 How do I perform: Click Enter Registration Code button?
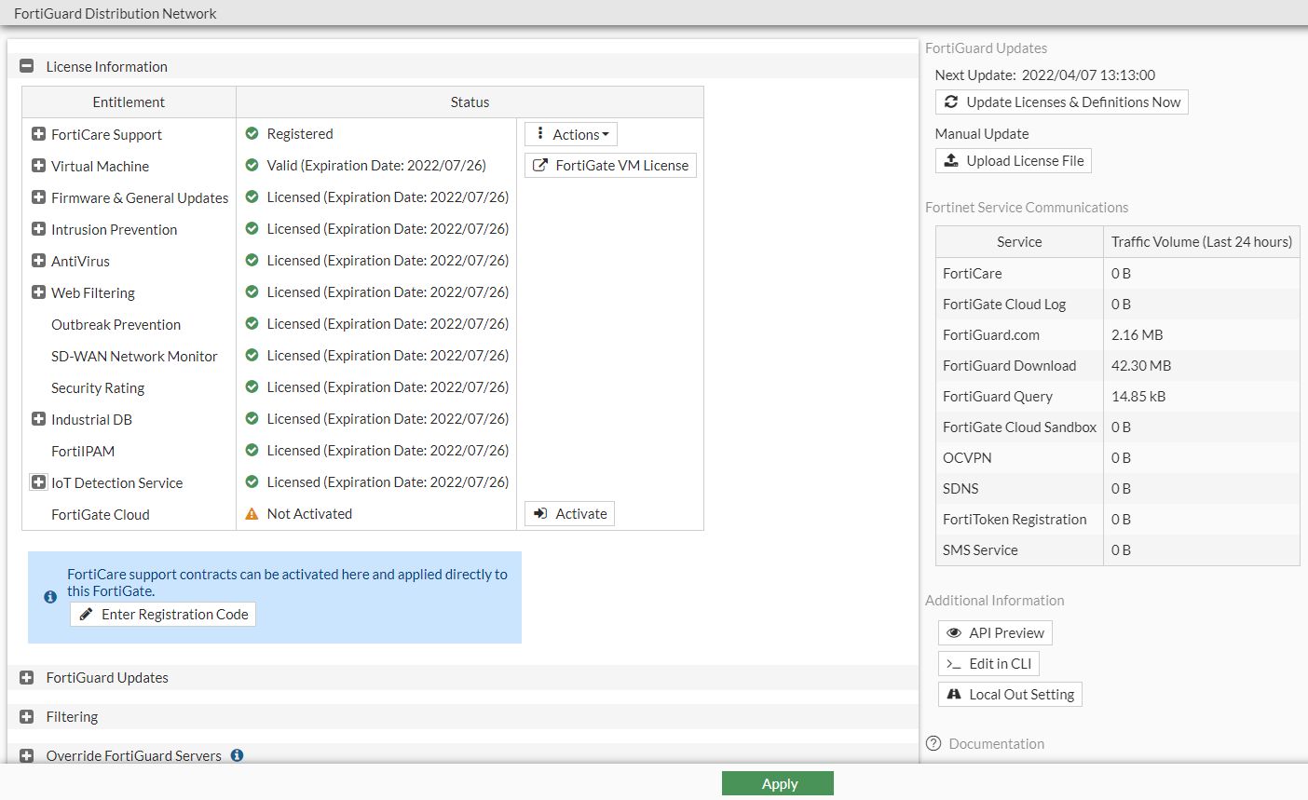[x=163, y=615]
